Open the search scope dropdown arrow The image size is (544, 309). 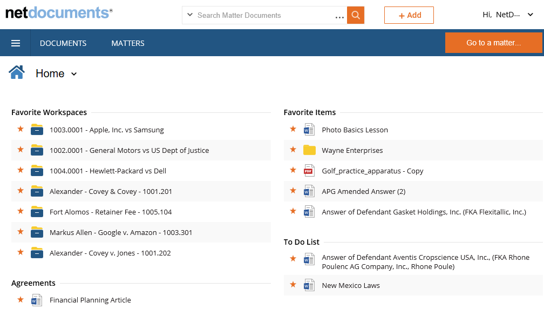(190, 15)
